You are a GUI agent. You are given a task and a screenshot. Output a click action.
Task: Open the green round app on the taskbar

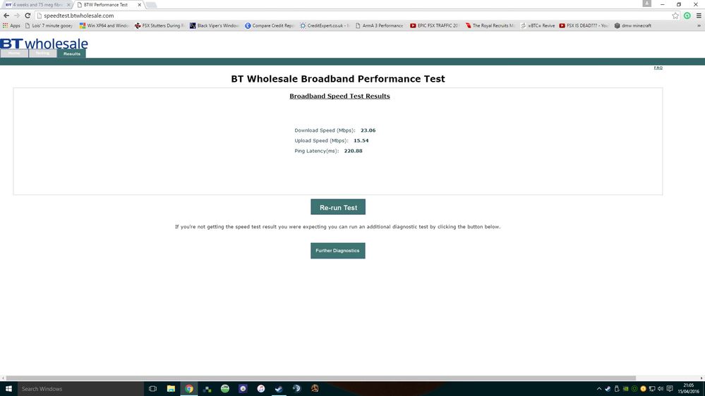[225, 389]
